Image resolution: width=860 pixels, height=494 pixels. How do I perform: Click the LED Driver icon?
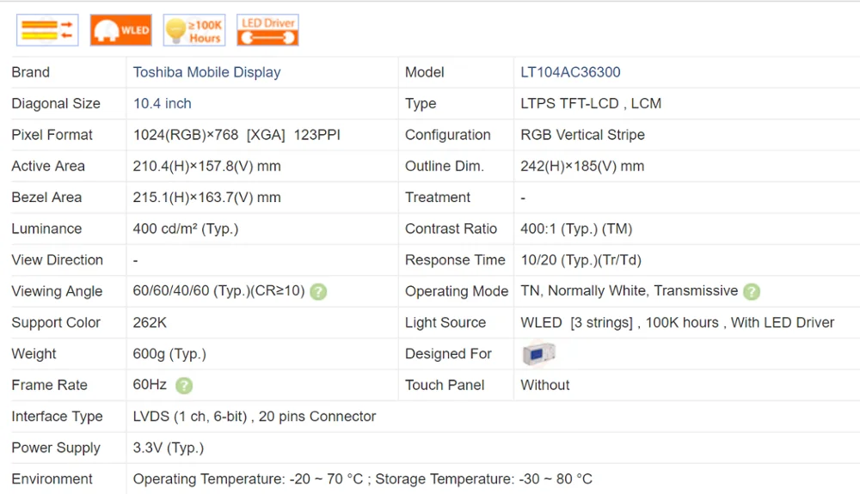(x=267, y=30)
